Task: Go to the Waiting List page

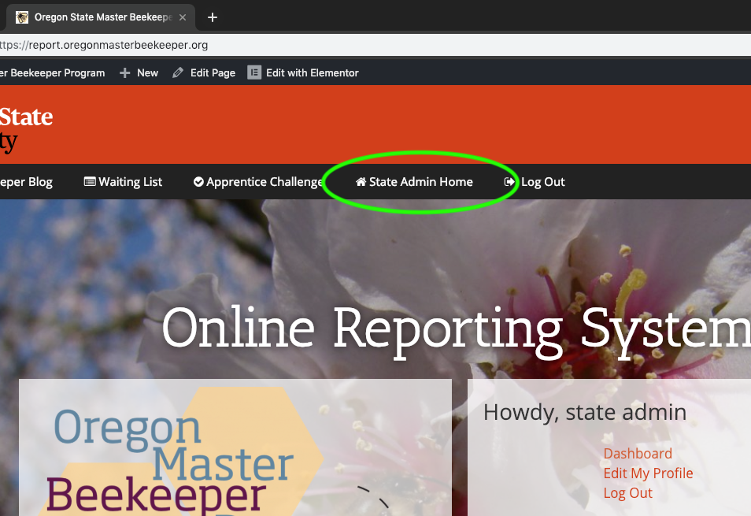Action: [x=123, y=182]
